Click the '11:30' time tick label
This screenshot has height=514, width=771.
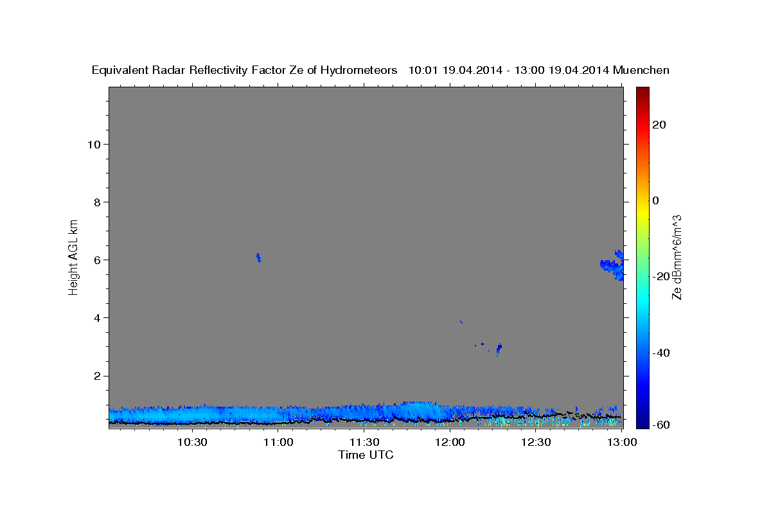coord(364,442)
